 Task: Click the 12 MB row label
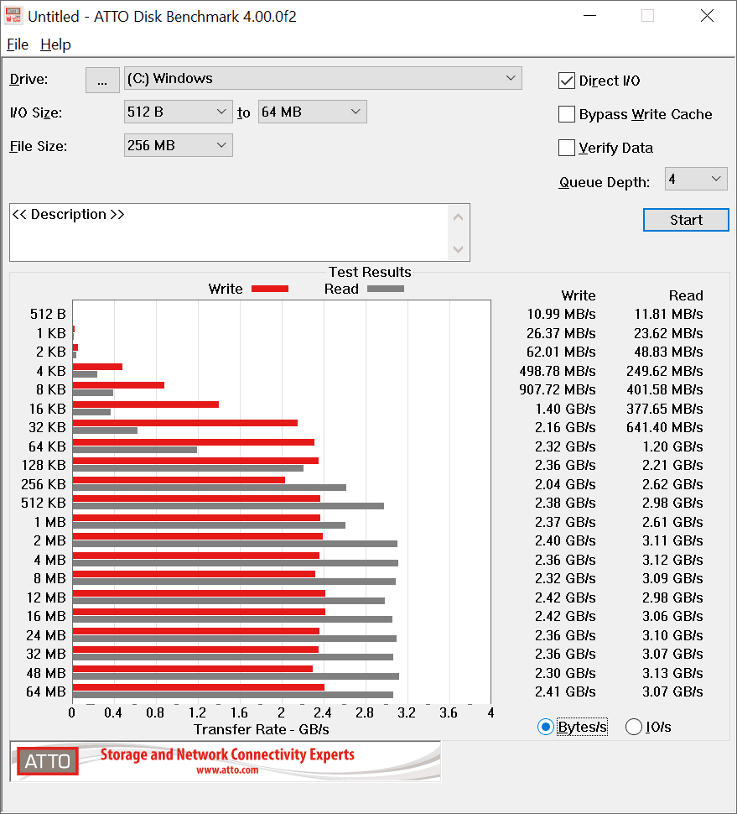46,598
